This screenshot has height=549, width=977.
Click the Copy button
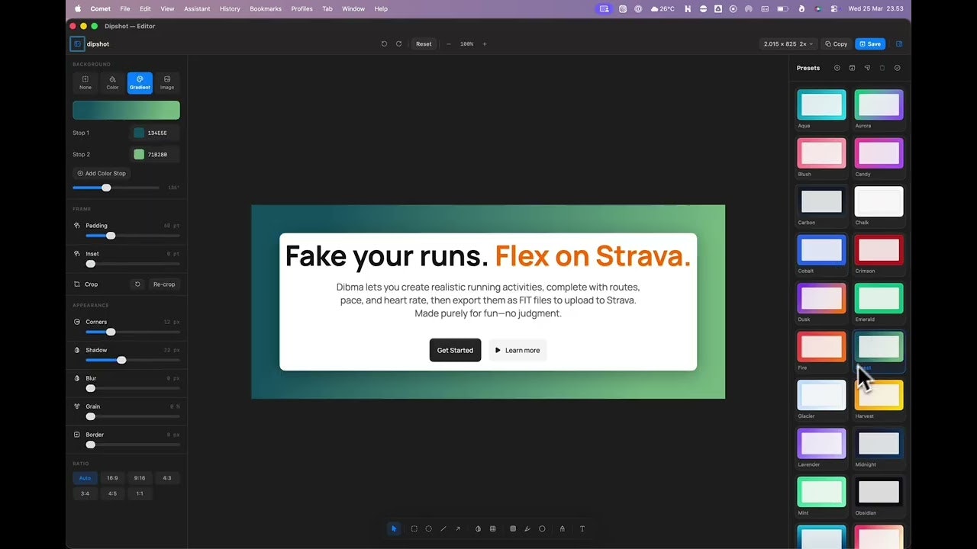pos(837,43)
